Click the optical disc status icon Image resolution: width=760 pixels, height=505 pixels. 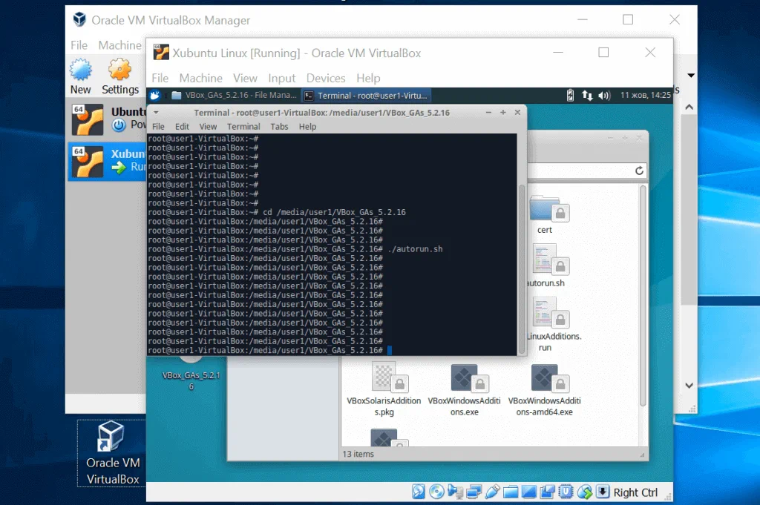point(436,492)
